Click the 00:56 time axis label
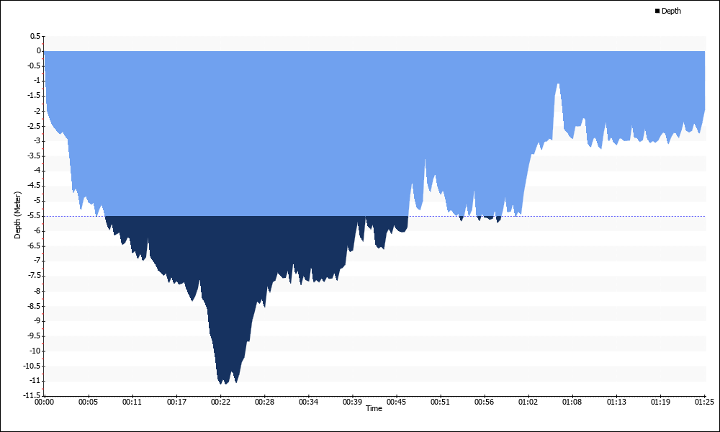 [x=485, y=402]
